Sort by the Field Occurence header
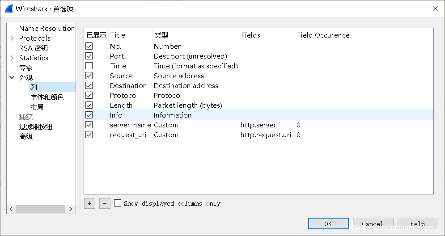 coord(323,35)
